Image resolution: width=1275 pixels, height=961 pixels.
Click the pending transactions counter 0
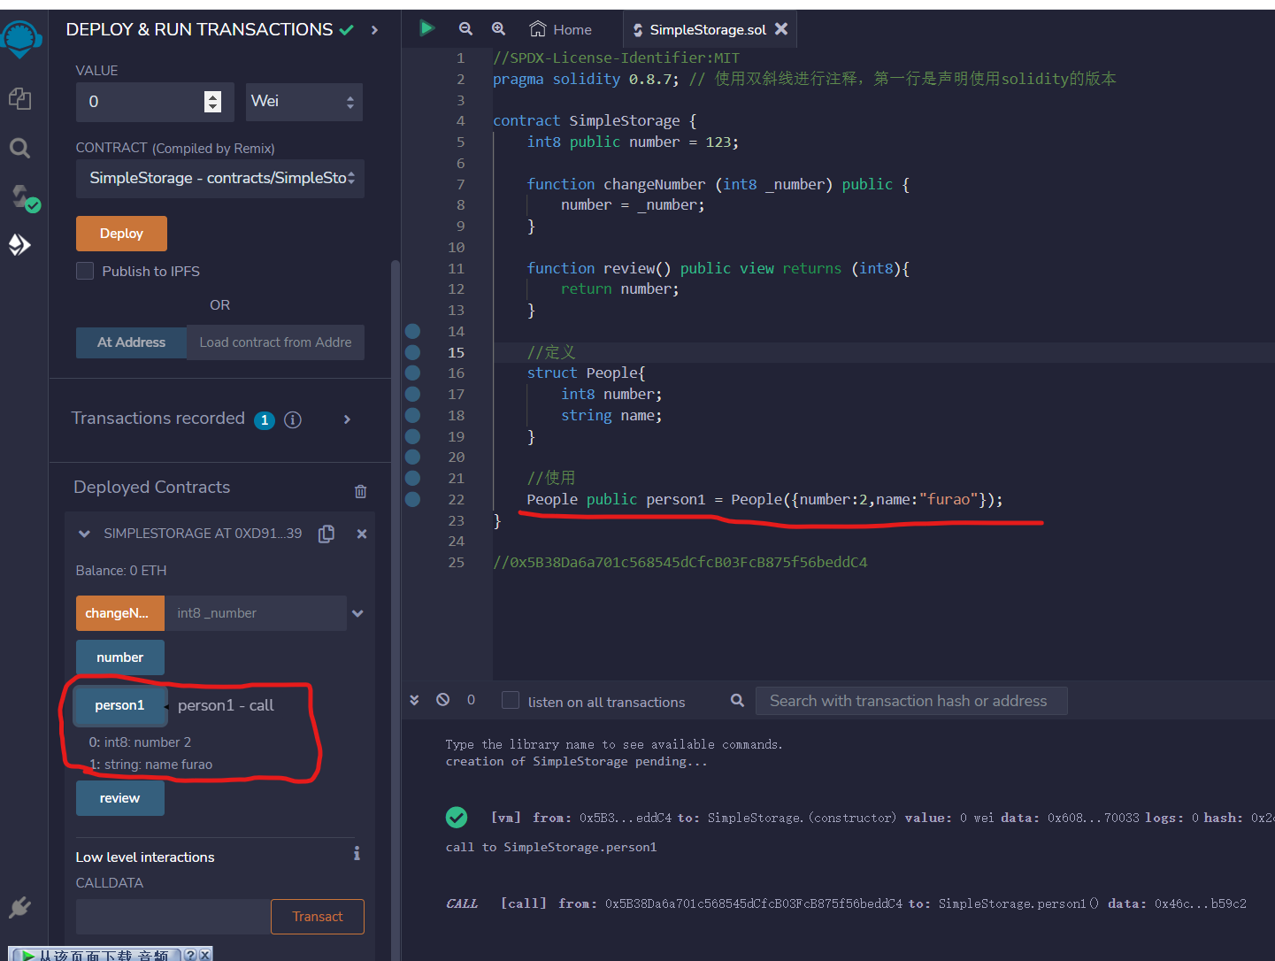point(471,700)
